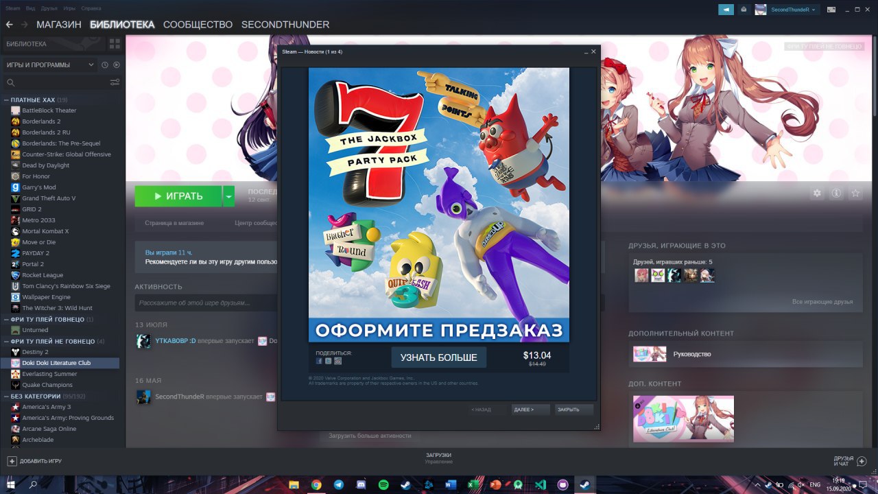878x494 pixels.
Task: Open the Друзья menu
Action: point(49,8)
